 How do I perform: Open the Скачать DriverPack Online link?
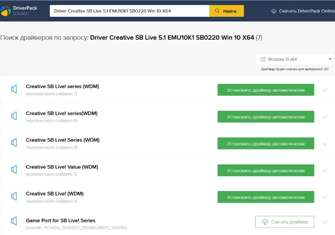306,11
